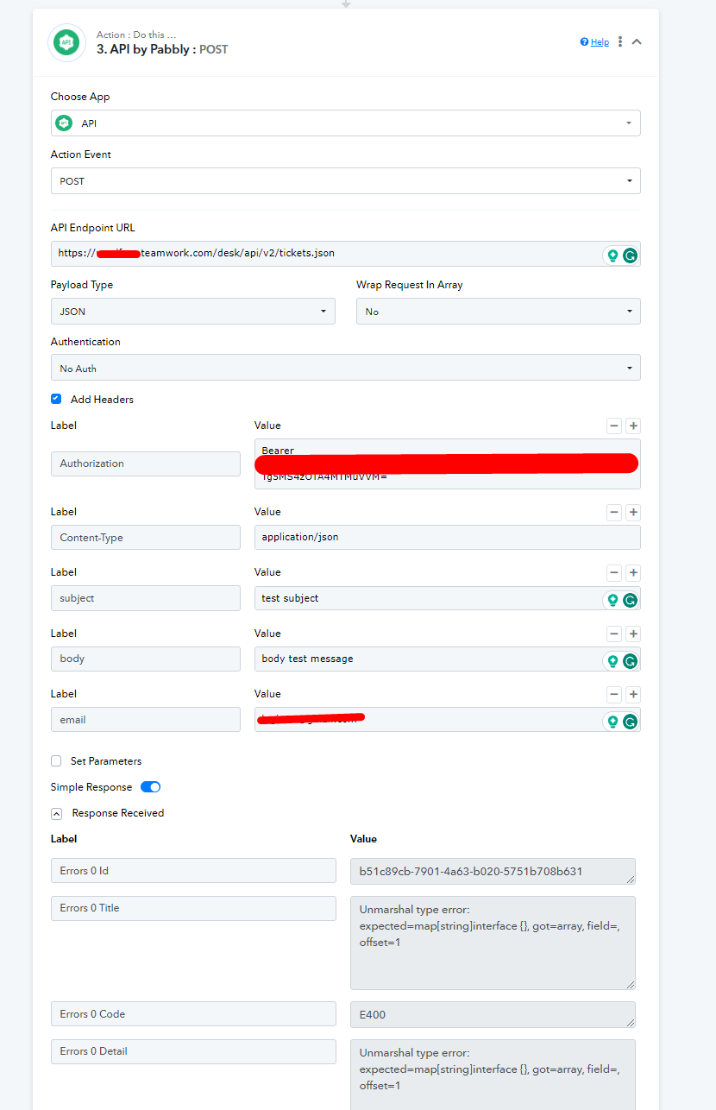This screenshot has width=716, height=1110.
Task: Remove the Authorization header with minus button
Action: 614,426
